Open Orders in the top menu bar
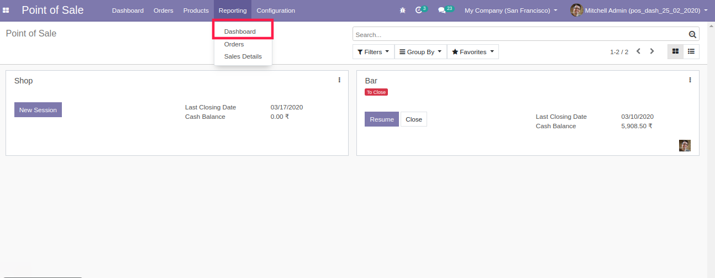 tap(164, 11)
